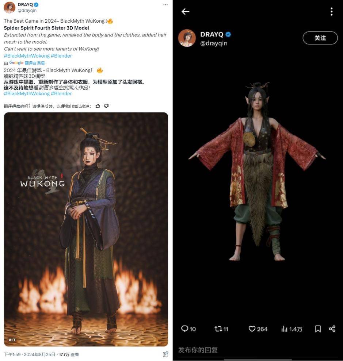Click the thumbs down translation feedback

106,106
